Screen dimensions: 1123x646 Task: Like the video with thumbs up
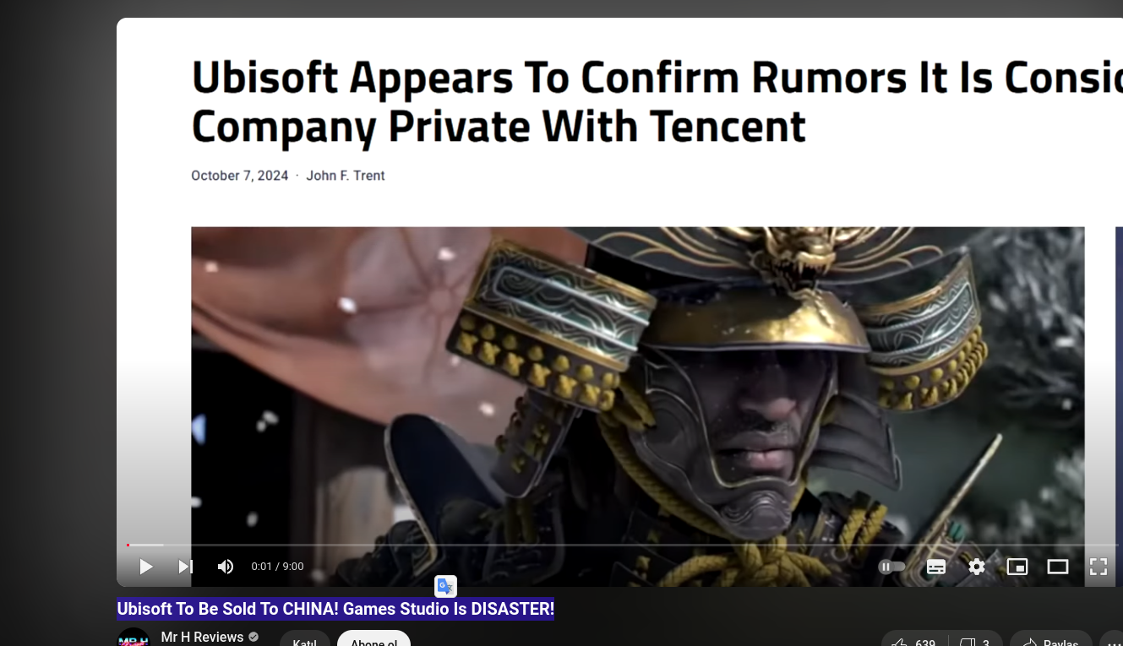tap(915, 640)
